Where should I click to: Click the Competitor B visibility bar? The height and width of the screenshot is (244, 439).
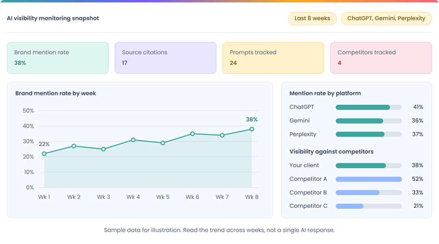[x=369, y=192]
